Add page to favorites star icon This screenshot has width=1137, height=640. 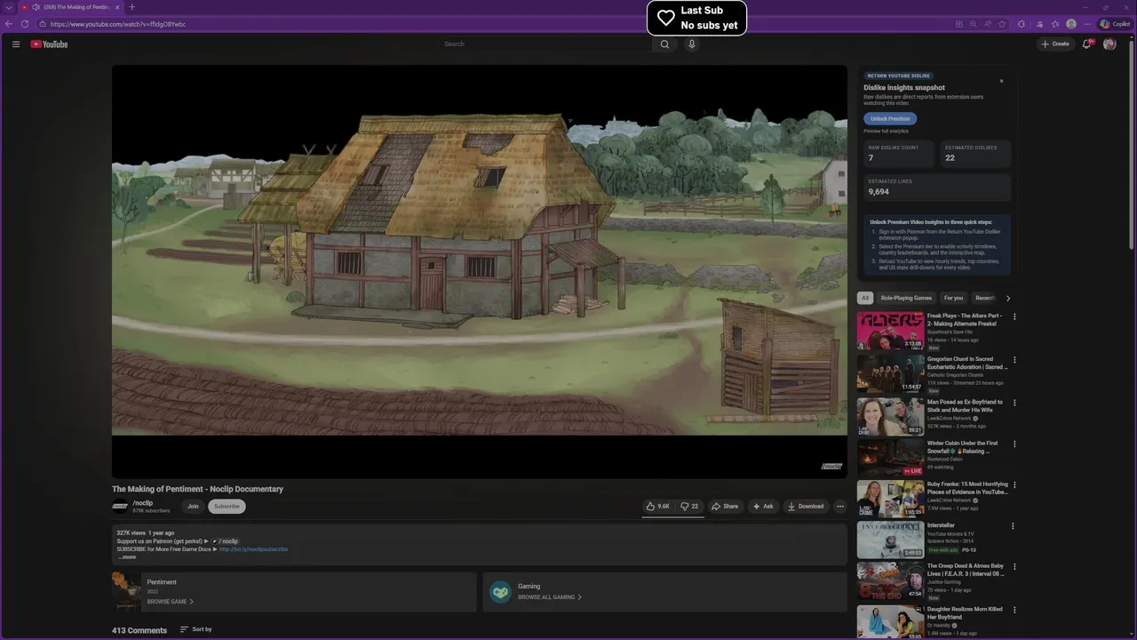(1003, 24)
